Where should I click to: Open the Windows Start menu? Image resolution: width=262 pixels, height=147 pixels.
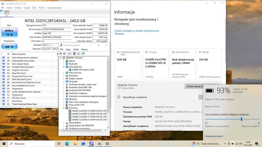coord(4,144)
